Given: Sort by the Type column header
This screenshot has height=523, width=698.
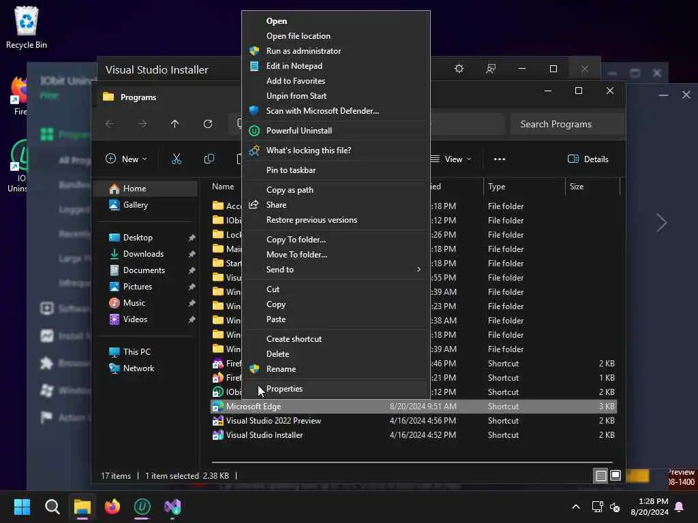Looking at the screenshot, I should click(496, 187).
